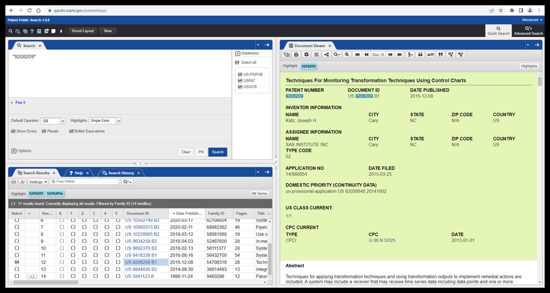The width and height of the screenshot is (550, 293).
Task: Click the blue Search button
Action: [217, 152]
